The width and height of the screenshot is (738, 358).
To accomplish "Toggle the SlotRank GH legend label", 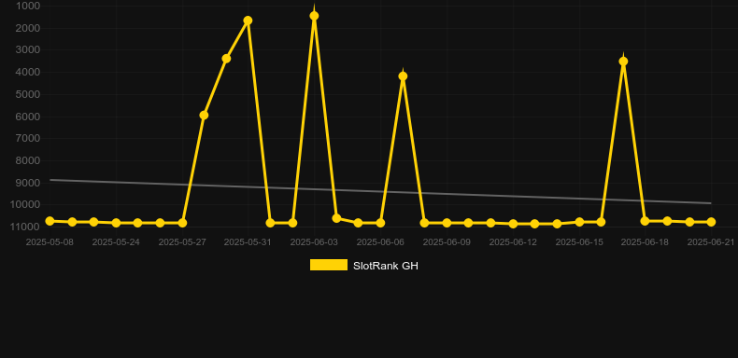I will pos(386,266).
